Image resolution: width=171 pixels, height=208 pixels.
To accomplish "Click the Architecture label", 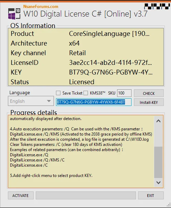I will coord(29,43).
